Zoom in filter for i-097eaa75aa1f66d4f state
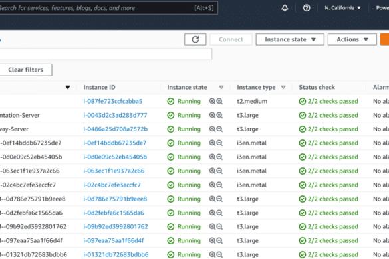Screen dimensions: 389x259 pos(212,240)
